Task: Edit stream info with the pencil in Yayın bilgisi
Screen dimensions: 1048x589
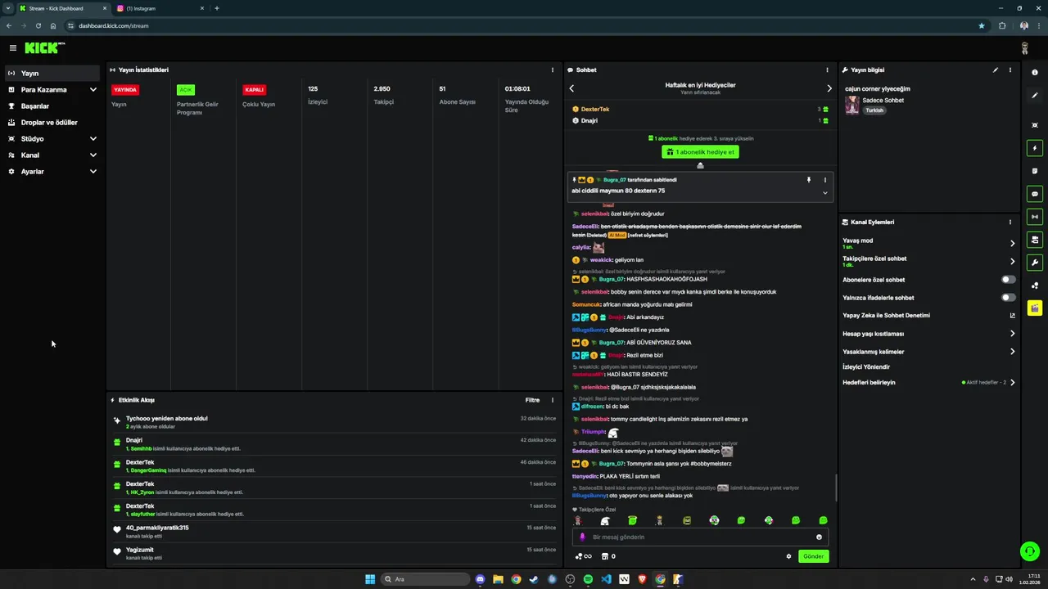Action: pyautogui.click(x=996, y=70)
